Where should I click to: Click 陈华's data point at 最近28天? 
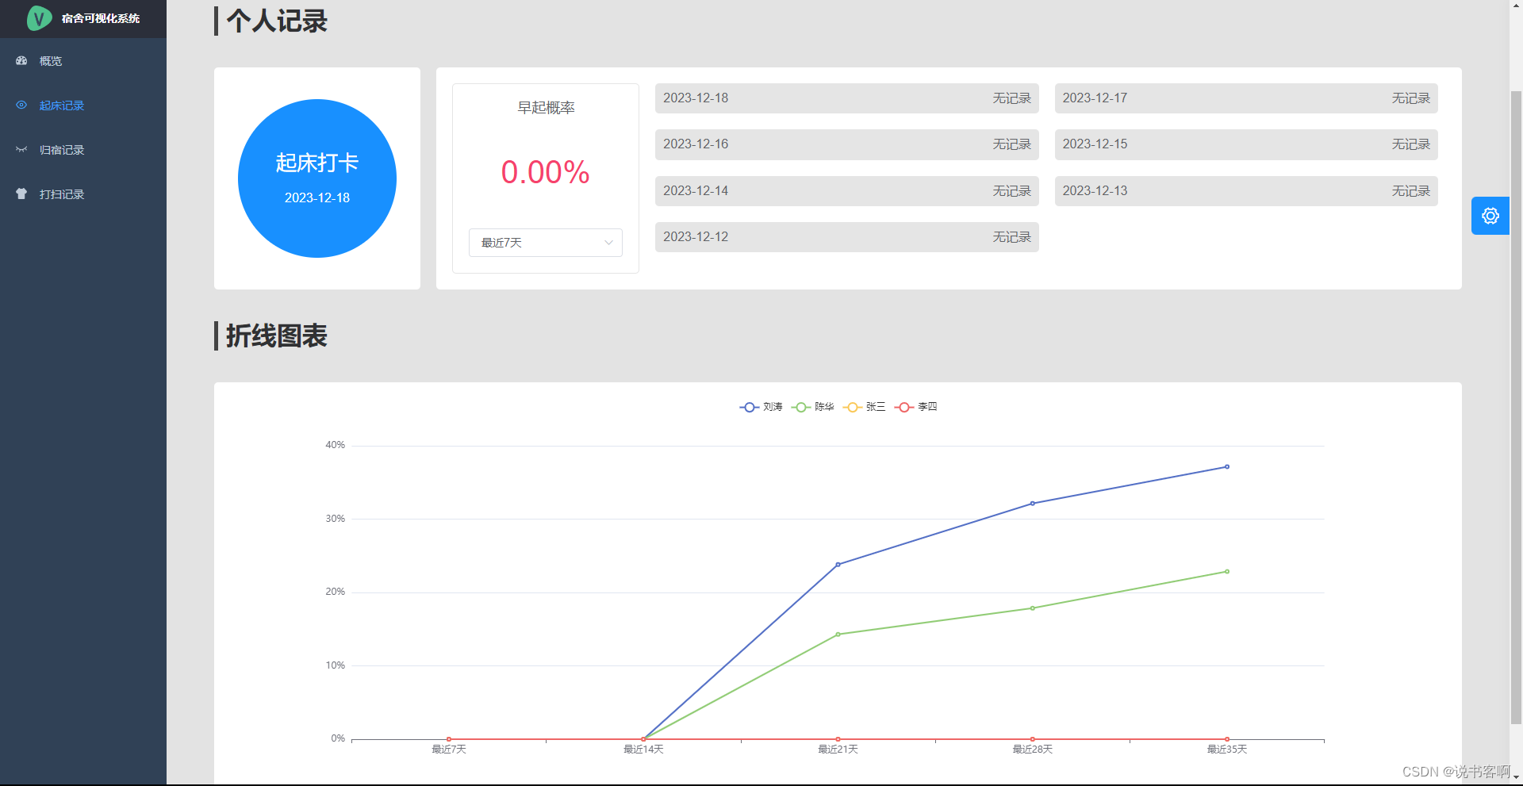(1032, 608)
